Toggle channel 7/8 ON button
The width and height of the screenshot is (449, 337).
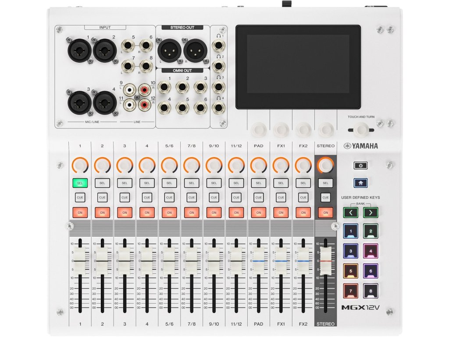192,213
